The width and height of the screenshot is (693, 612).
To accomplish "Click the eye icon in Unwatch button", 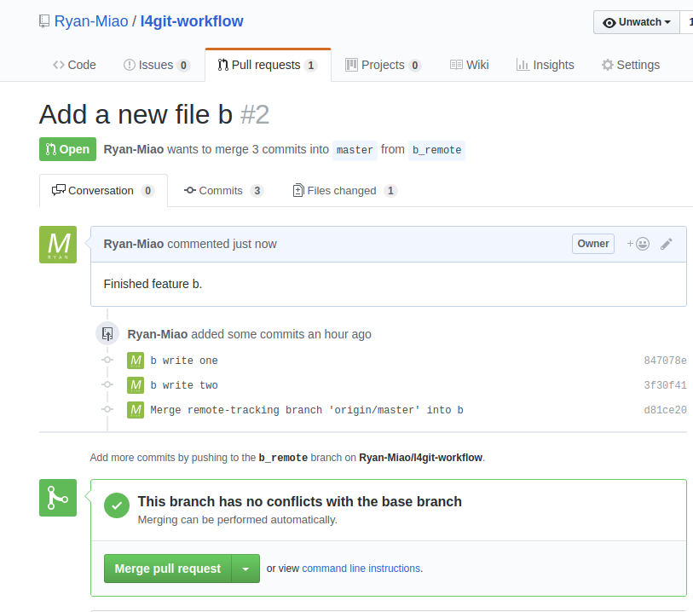I will (x=609, y=22).
